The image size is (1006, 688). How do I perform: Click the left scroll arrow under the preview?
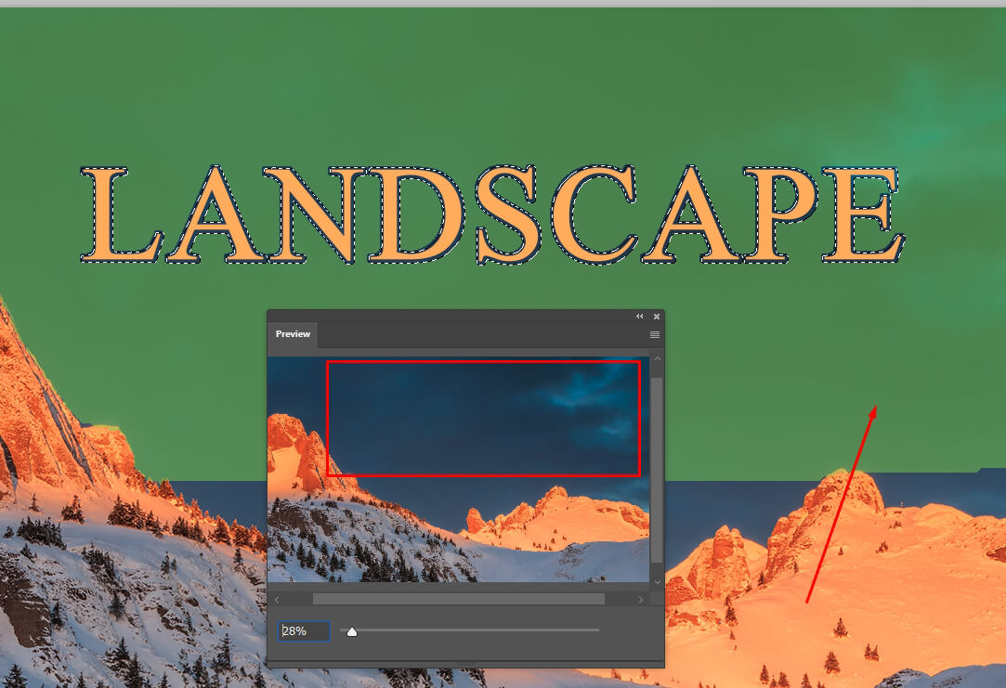pos(276,599)
